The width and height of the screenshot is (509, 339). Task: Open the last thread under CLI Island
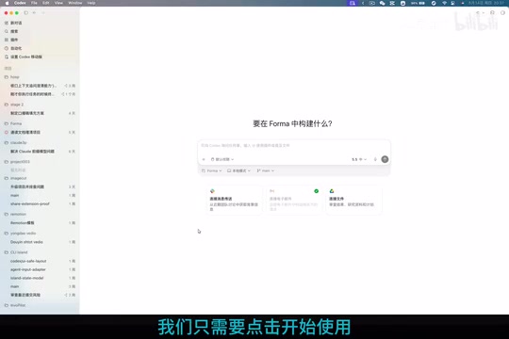tap(41, 295)
